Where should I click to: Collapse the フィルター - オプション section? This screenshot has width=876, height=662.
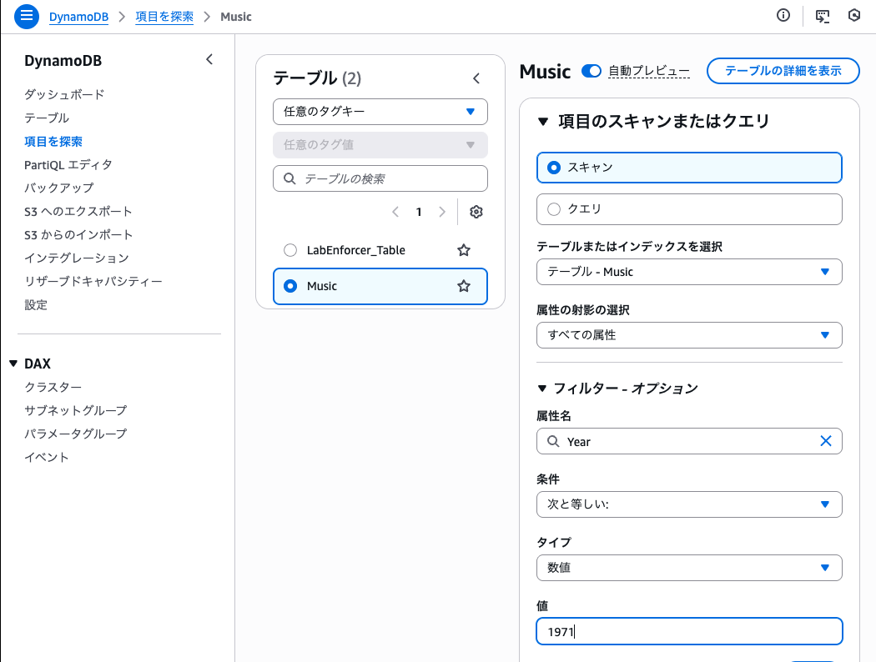pos(542,388)
